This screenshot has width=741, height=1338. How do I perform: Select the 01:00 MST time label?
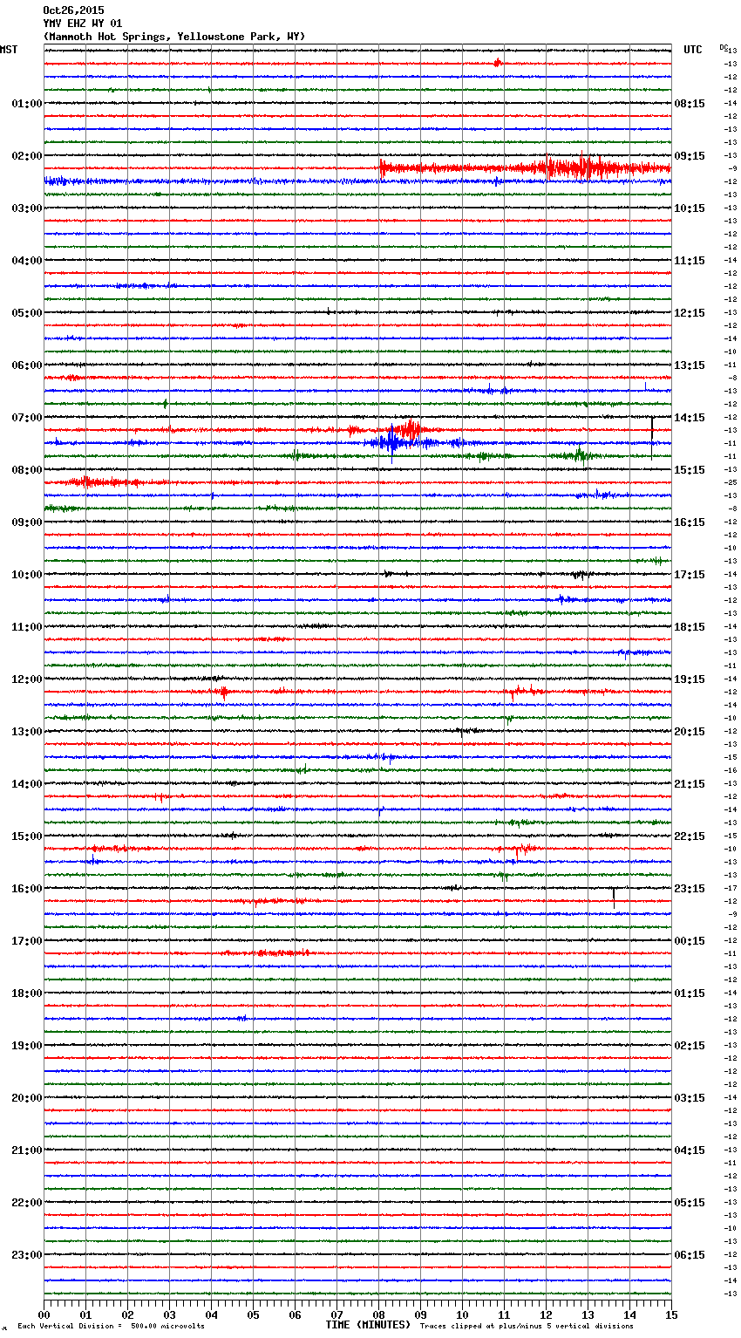(x=26, y=103)
